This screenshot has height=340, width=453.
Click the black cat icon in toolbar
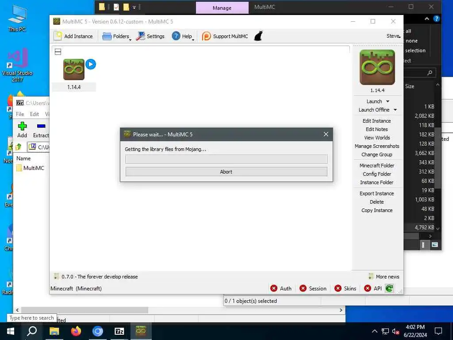point(258,36)
